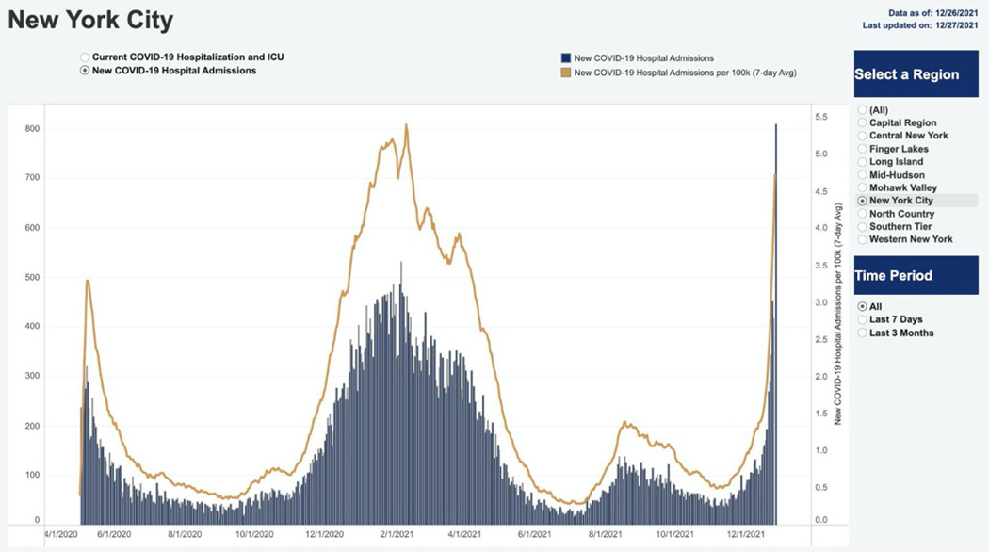This screenshot has width=989, height=552.
Task: Click the orange per 100k 7-day Avg legend swatch
Action: coord(566,73)
